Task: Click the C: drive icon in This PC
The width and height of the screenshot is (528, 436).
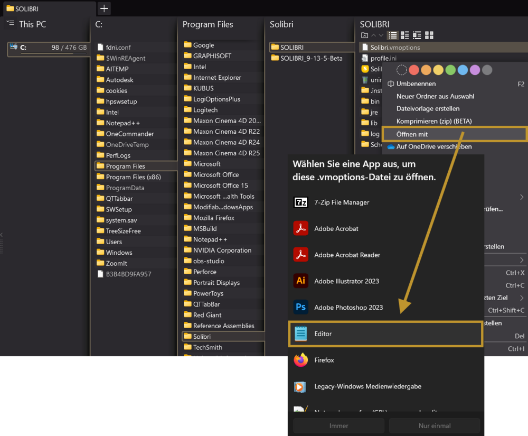Action: pos(14,47)
